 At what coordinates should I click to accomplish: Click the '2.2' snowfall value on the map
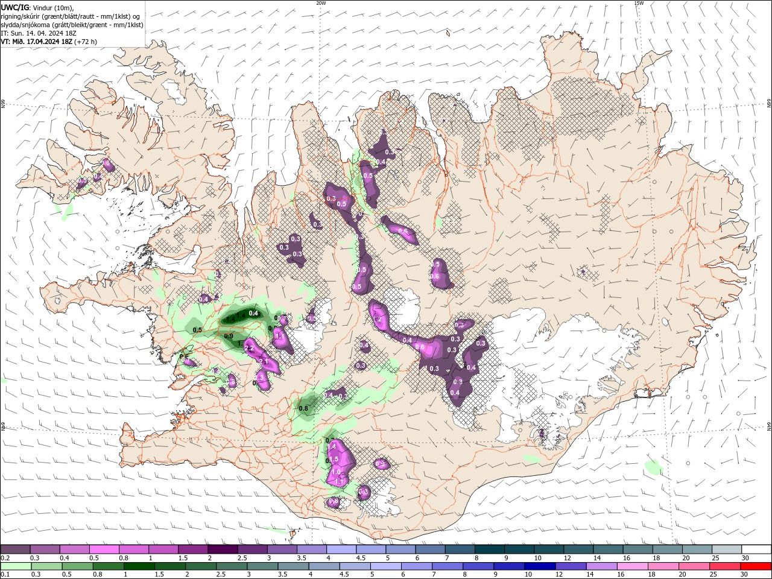pos(248,349)
